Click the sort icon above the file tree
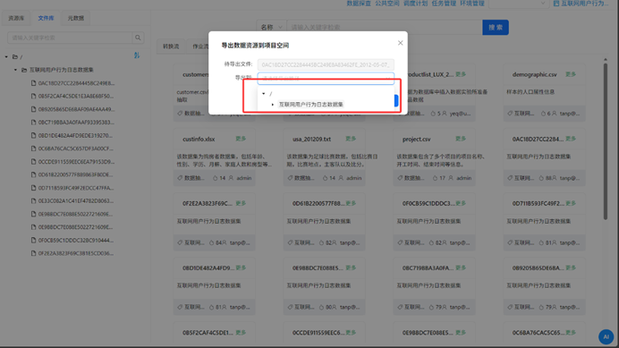 [x=137, y=55]
